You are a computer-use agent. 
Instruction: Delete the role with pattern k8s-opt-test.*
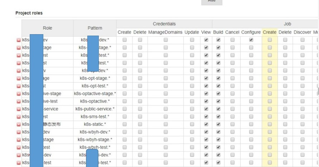point(19,86)
